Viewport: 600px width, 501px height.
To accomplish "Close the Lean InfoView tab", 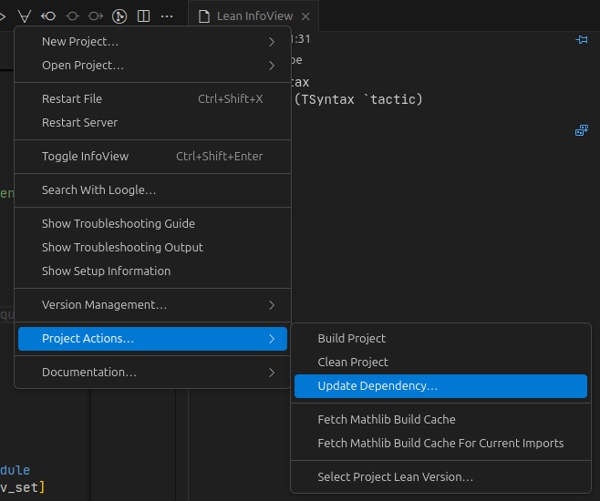I will coord(305,16).
